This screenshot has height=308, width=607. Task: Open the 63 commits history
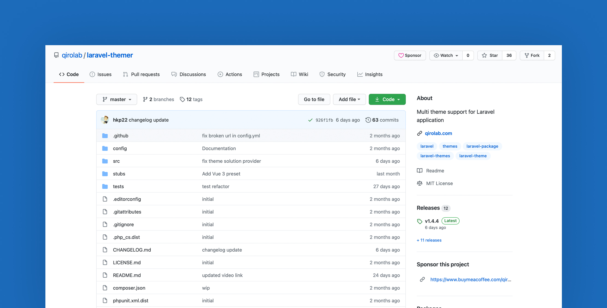pyautogui.click(x=382, y=120)
